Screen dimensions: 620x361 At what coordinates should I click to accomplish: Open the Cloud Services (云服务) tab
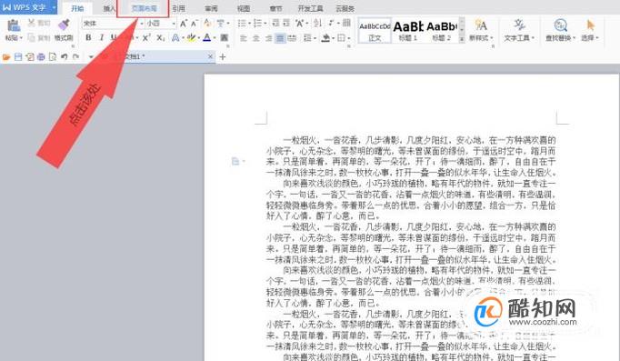(345, 8)
